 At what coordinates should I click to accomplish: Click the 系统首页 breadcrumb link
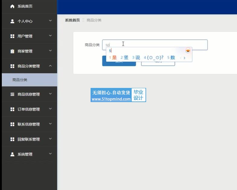point(72,20)
